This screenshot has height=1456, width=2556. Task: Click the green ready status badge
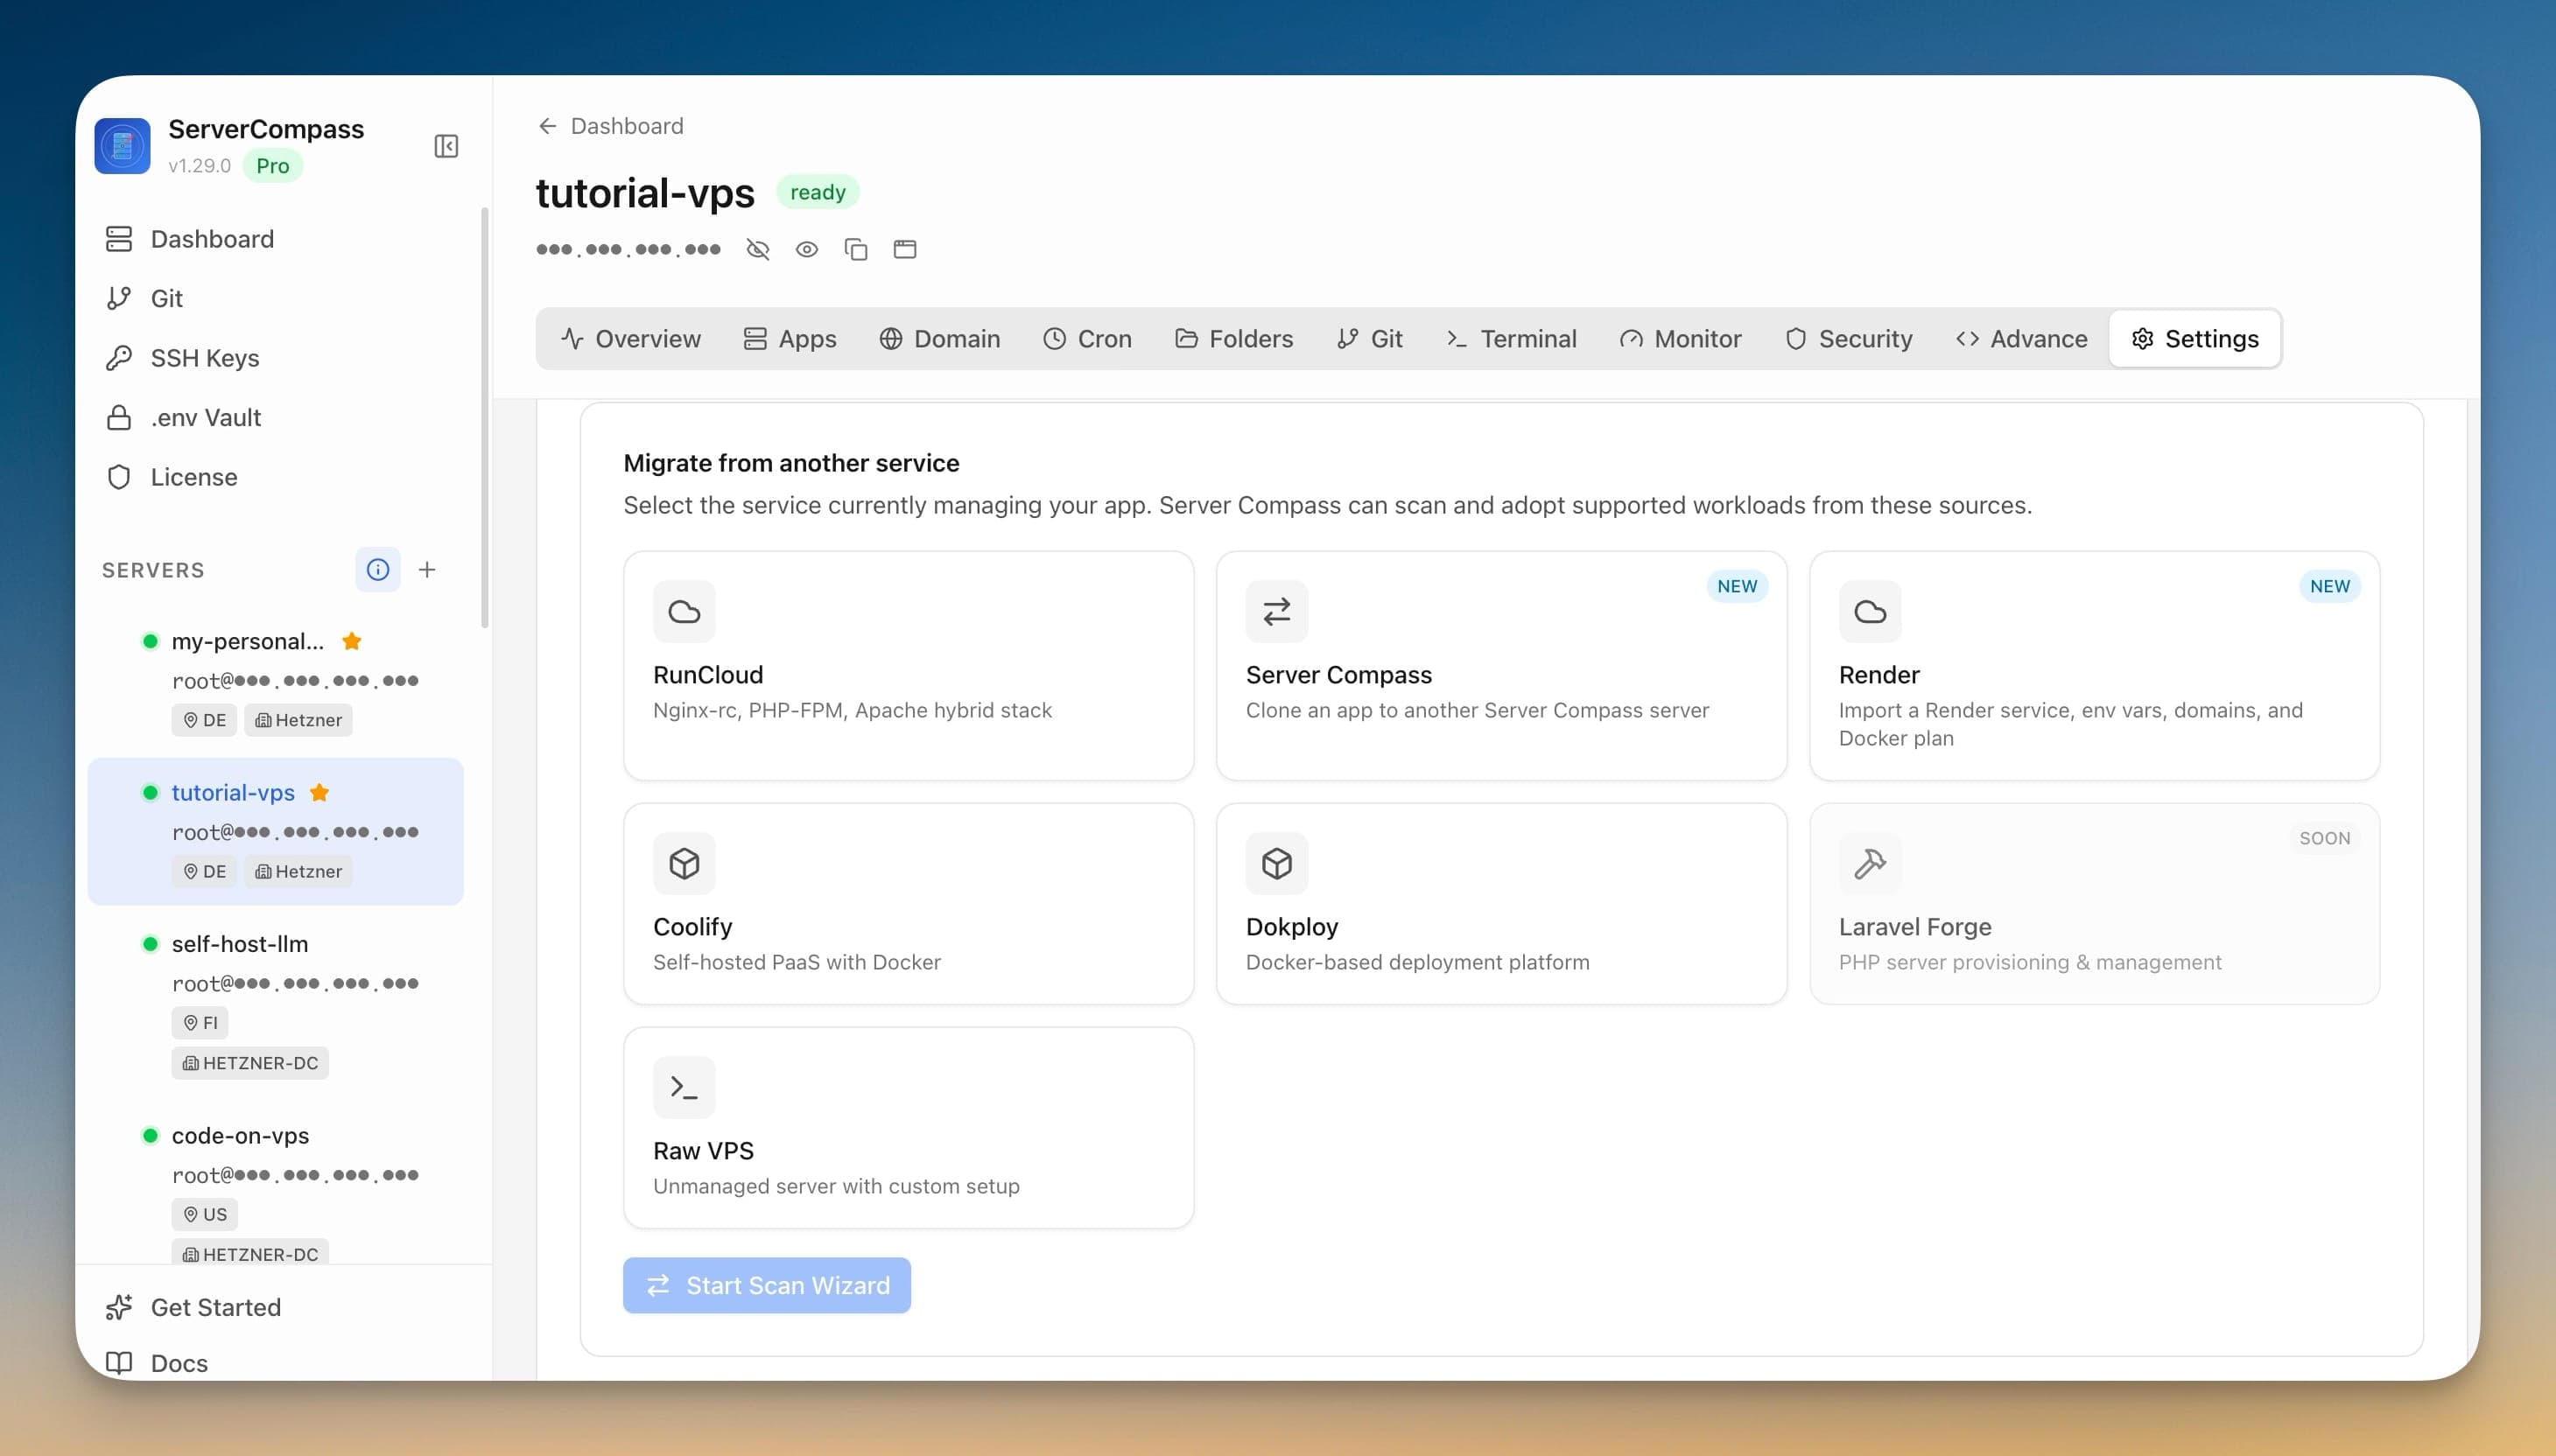click(818, 192)
